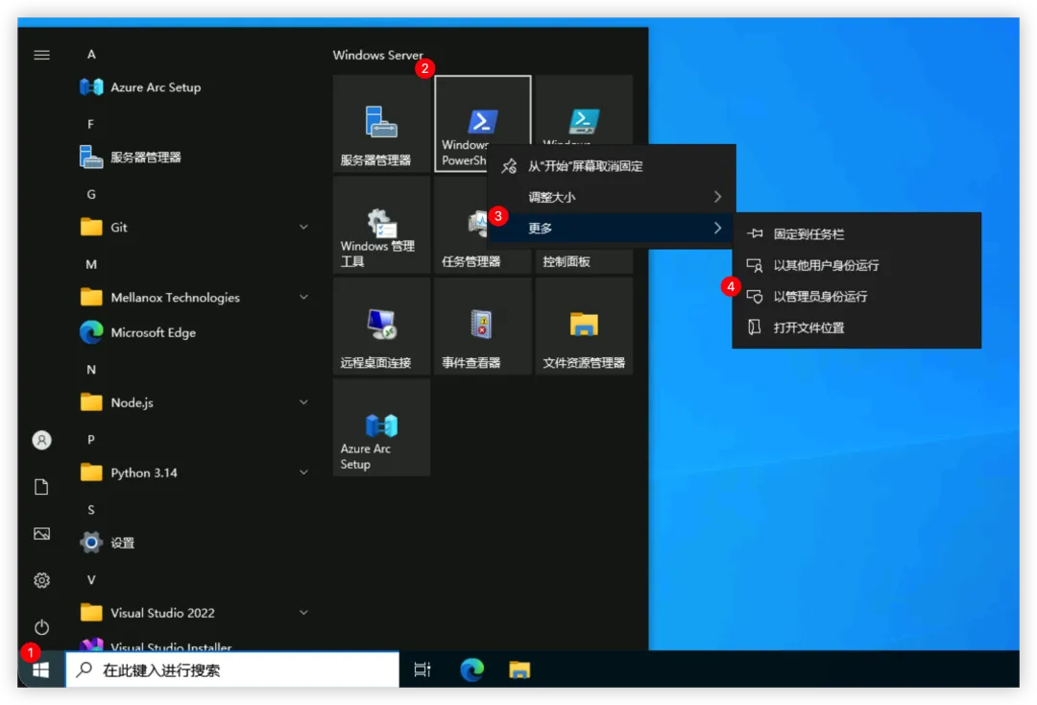
Task: Choose 以管理员身份运行
Action: pyautogui.click(x=856, y=296)
